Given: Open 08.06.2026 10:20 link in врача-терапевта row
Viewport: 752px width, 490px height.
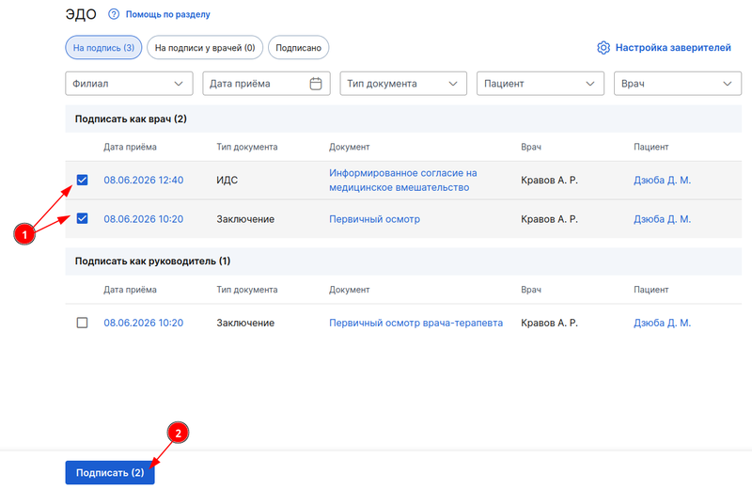Looking at the screenshot, I should tap(144, 323).
